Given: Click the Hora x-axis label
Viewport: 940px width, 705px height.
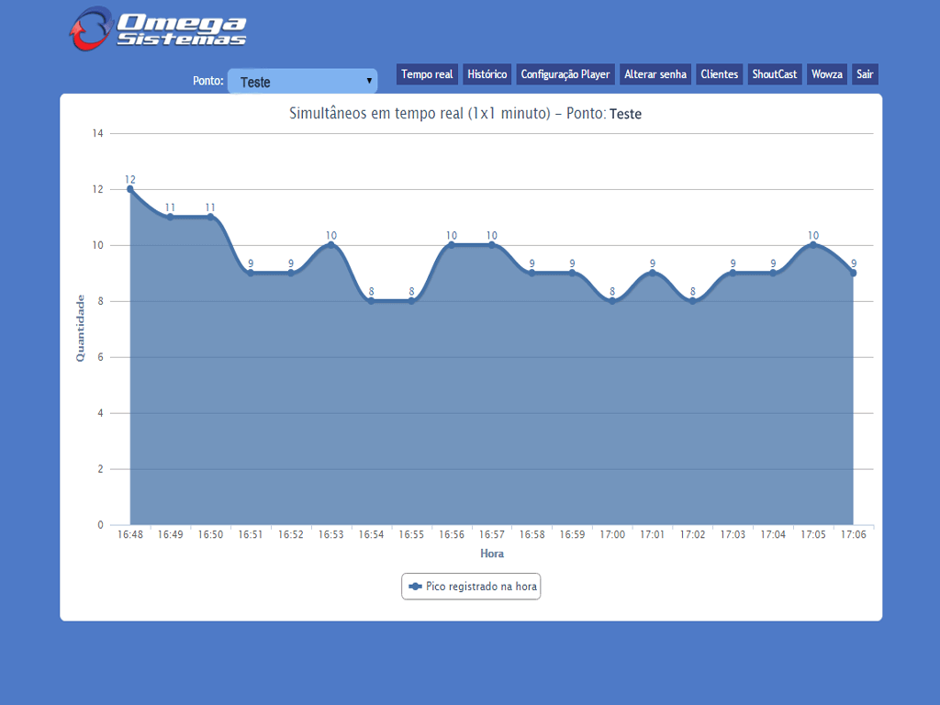Looking at the screenshot, I should 492,554.
